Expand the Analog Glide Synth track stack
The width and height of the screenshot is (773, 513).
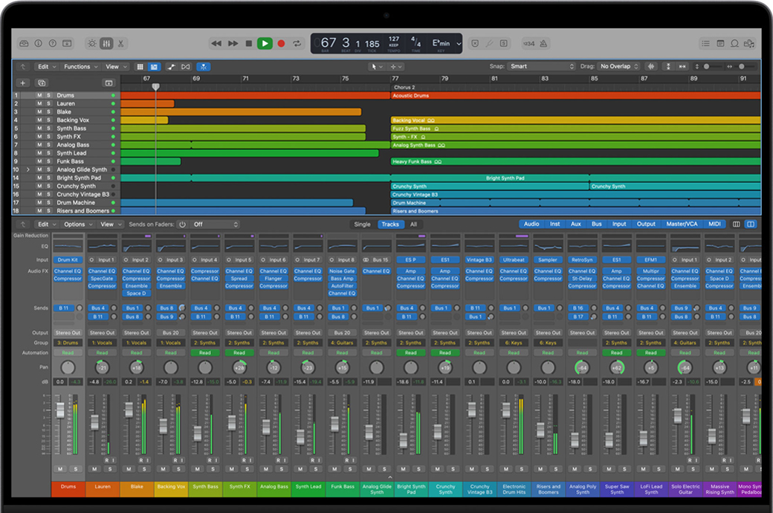point(28,170)
